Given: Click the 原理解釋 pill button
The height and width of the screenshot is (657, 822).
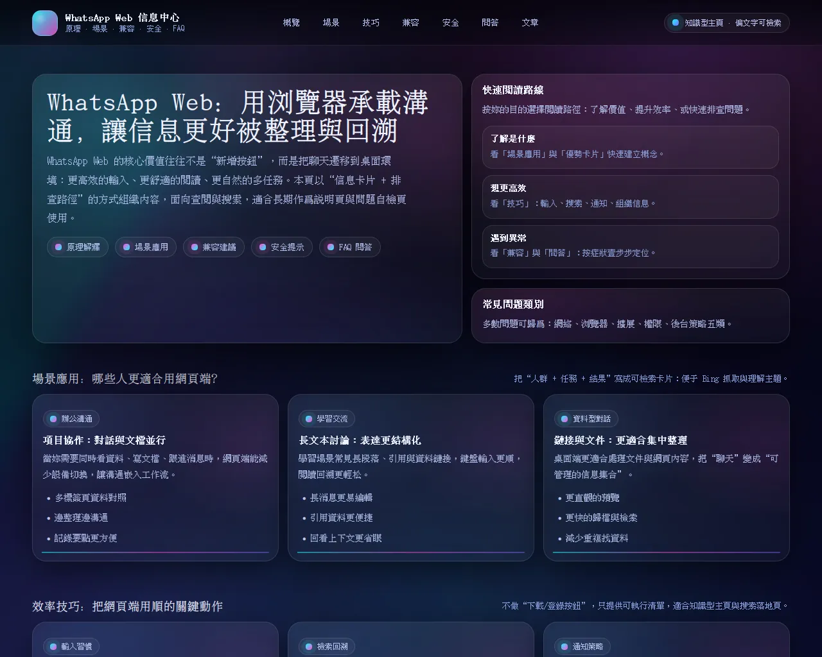Looking at the screenshot, I should (x=78, y=247).
